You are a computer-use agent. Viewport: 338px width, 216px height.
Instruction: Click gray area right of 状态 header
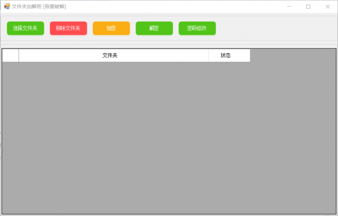[x=292, y=56]
